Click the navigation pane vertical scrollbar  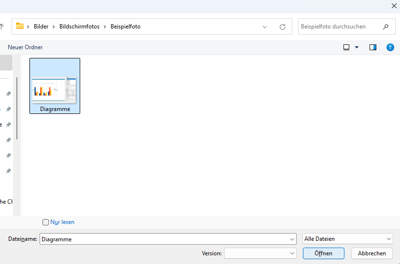click(x=17, y=109)
